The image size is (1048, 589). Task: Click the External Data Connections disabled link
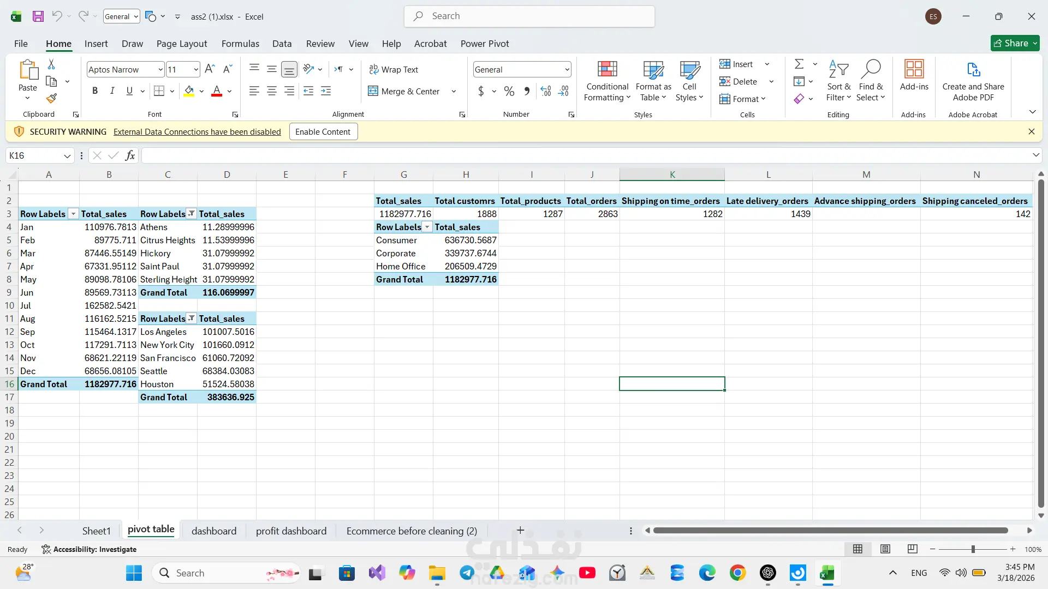tap(197, 131)
